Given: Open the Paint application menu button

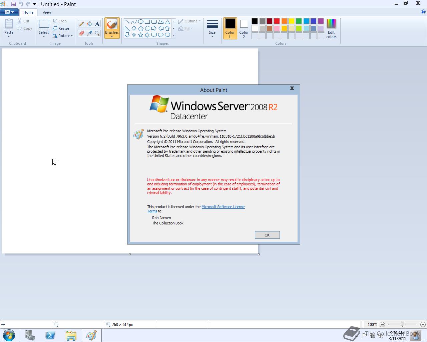Looking at the screenshot, I should (9, 12).
